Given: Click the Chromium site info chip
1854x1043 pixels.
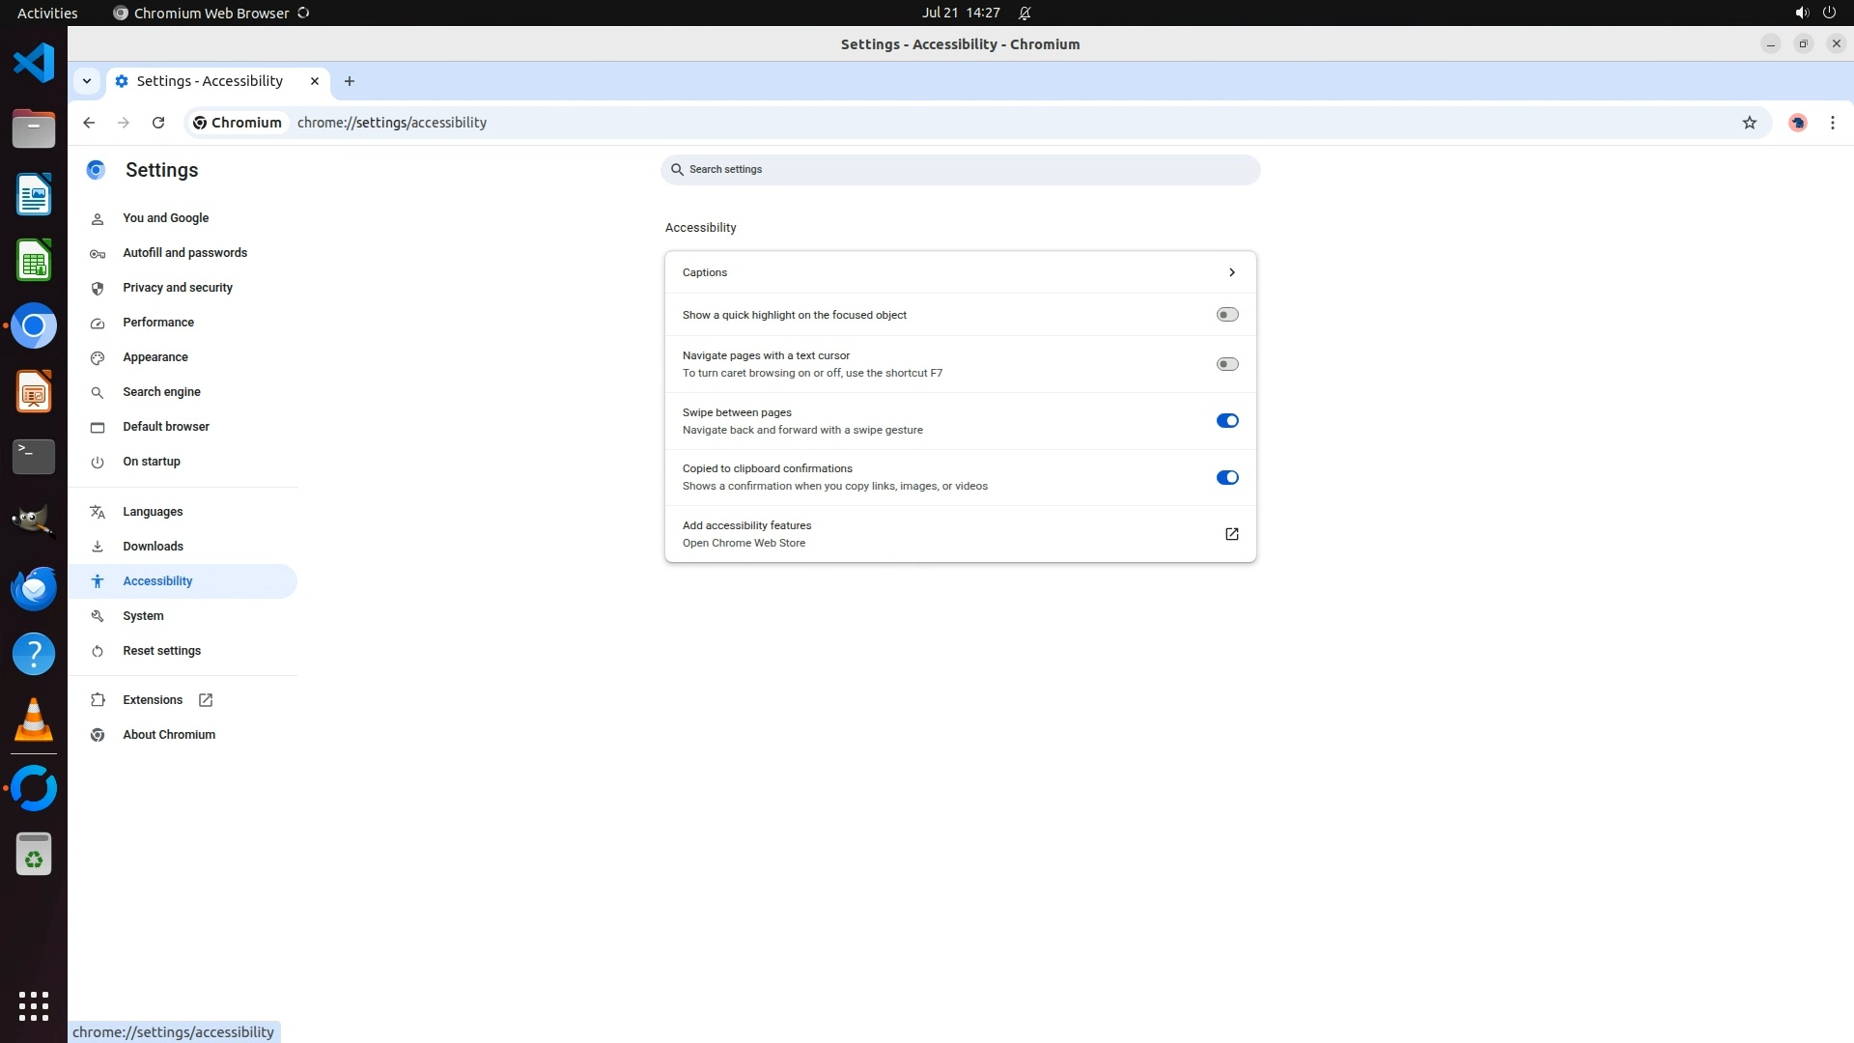Looking at the screenshot, I should coord(238,123).
